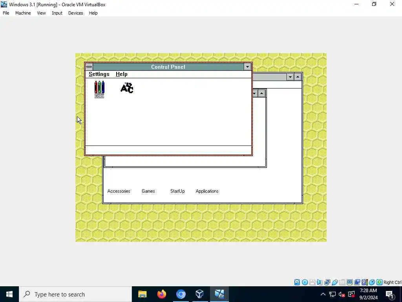This screenshot has height=302, width=402.
Task: Select the Games program group
Action: click(148, 191)
